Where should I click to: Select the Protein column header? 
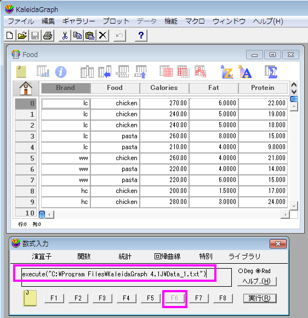click(x=263, y=88)
